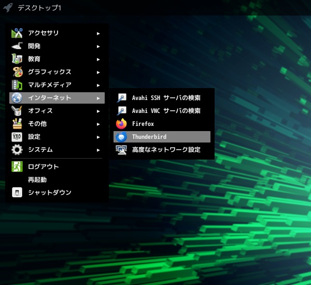This screenshot has width=311, height=285.
Task: Launch Avahi VNC サーバの検索
Action: [162, 111]
